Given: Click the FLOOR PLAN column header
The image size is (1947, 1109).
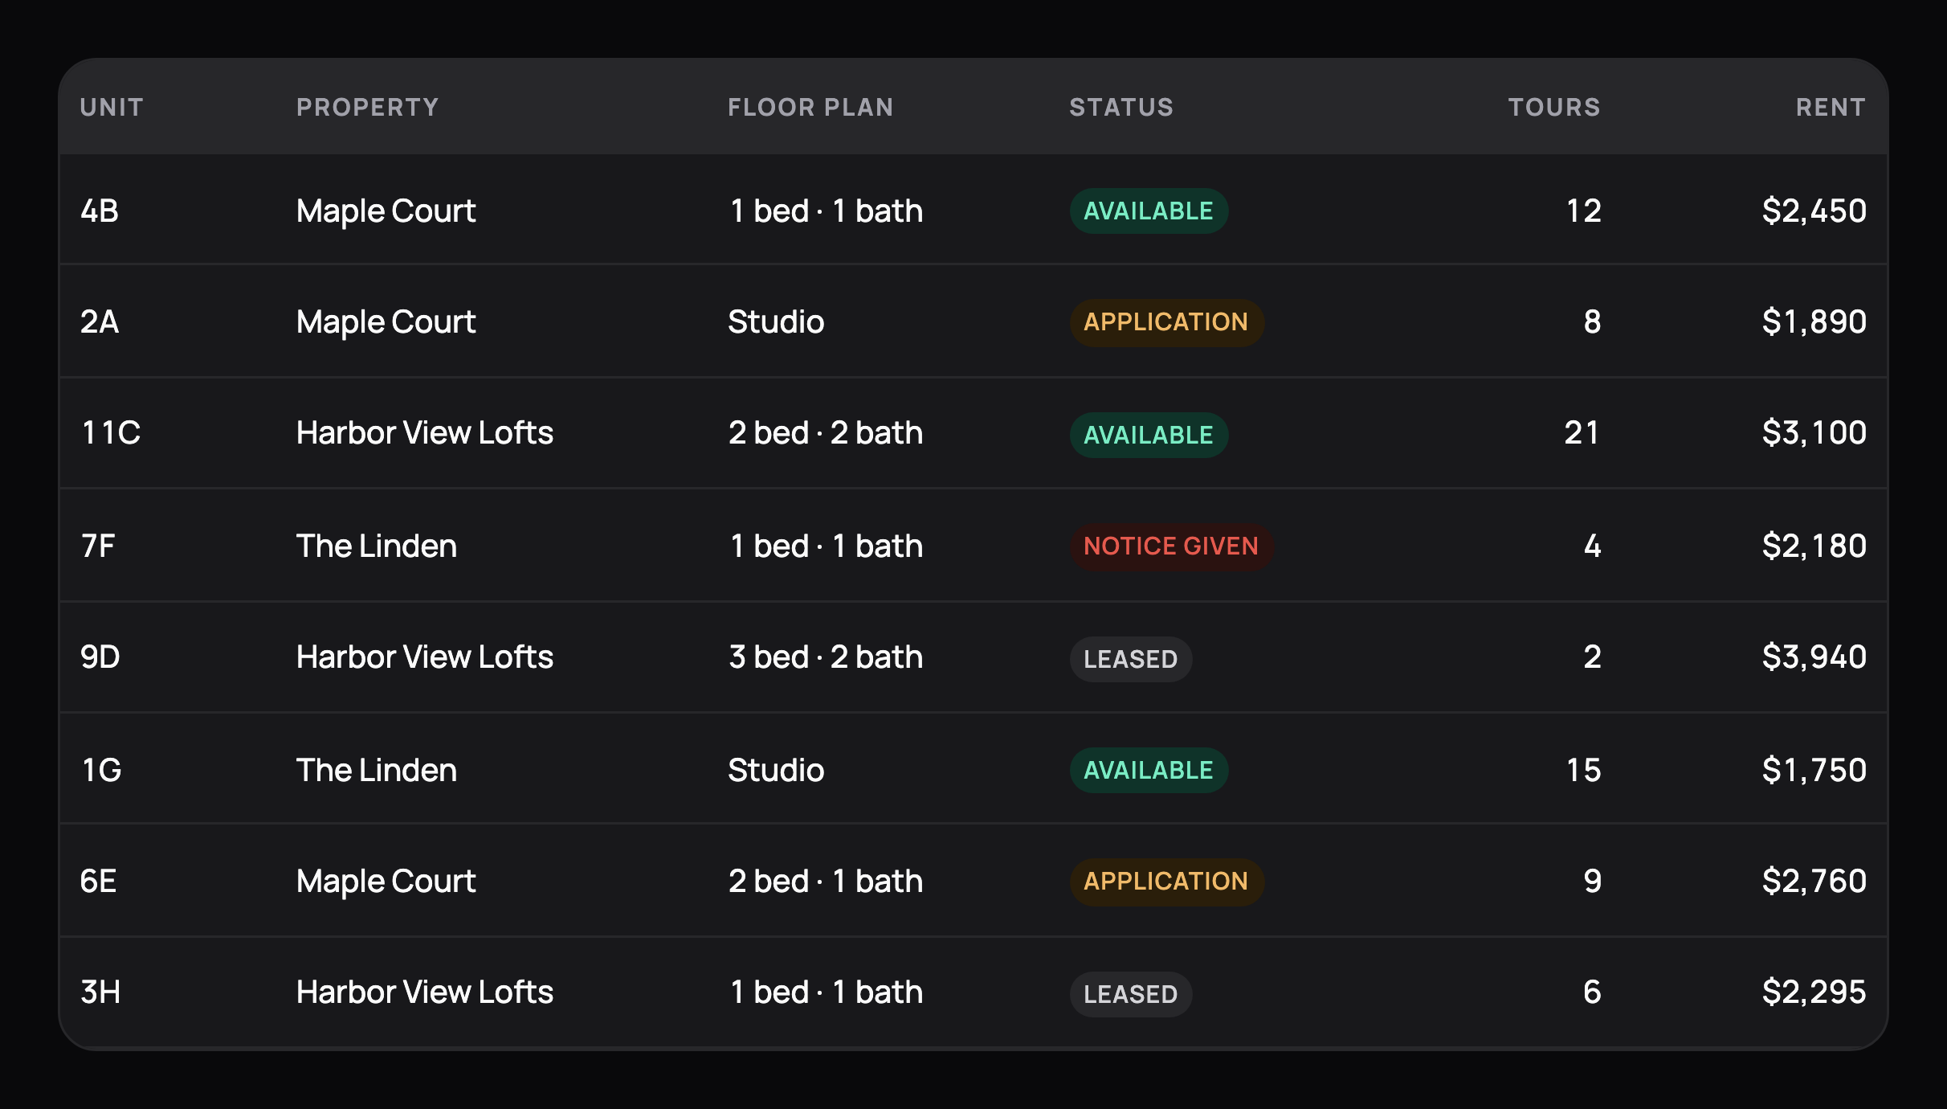Looking at the screenshot, I should pos(810,107).
